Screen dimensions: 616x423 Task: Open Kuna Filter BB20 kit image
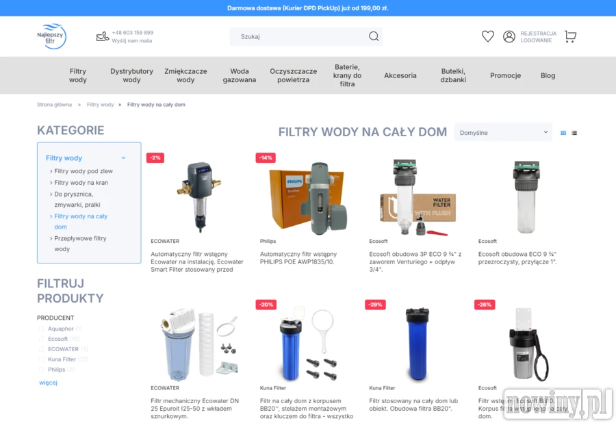309,344
